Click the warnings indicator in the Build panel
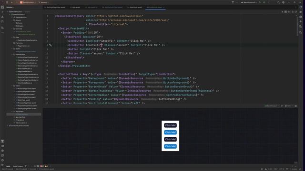 [46, 166]
